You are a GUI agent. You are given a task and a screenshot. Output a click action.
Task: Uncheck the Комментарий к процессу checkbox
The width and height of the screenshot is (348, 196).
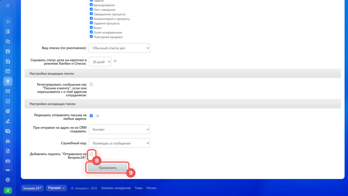91,19
